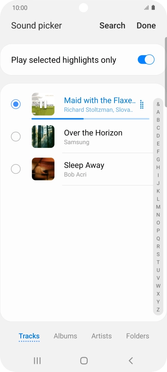Tap the battery status icon
This screenshot has height=372, width=167.
click(x=153, y=8)
